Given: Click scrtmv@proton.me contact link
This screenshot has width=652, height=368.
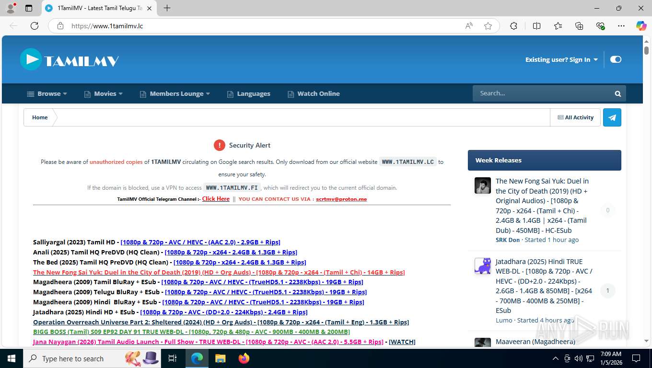Looking at the screenshot, I should pyautogui.click(x=341, y=199).
